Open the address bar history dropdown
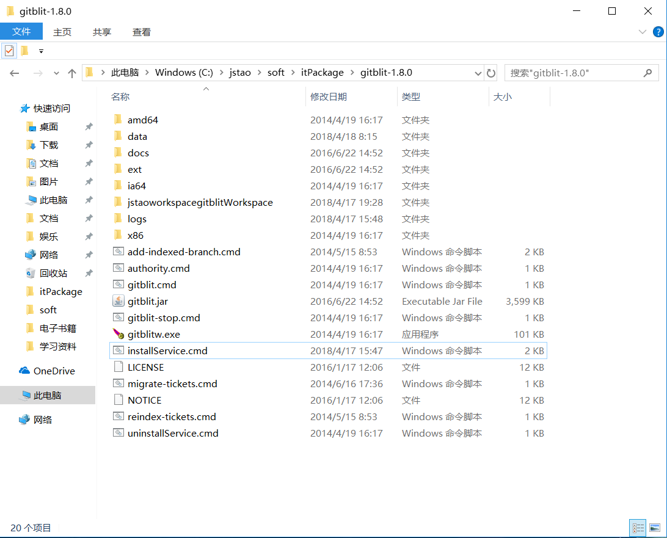The width and height of the screenshot is (667, 538). pyautogui.click(x=478, y=73)
